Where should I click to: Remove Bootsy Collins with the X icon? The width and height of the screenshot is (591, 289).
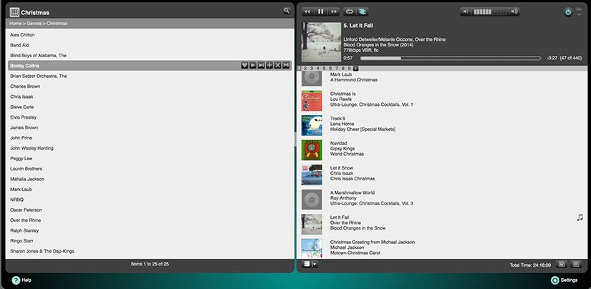click(x=278, y=66)
